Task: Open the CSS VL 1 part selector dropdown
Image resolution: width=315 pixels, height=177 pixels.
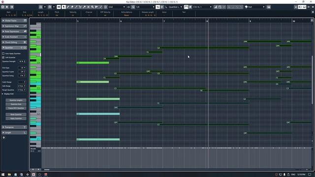Action: pyautogui.click(x=202, y=7)
